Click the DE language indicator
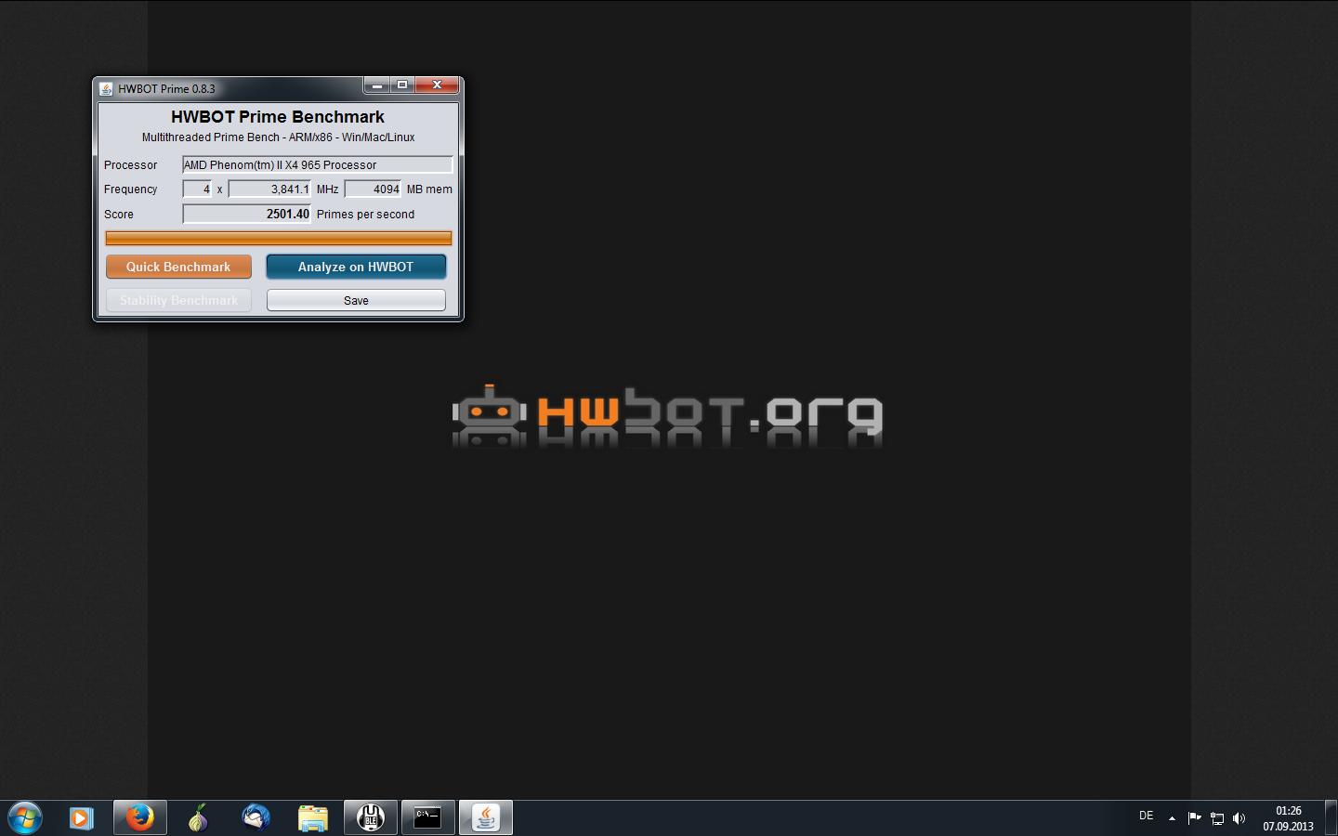This screenshot has height=836, width=1338. point(1146,816)
